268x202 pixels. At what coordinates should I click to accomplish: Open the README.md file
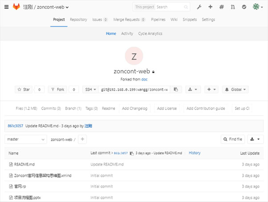[24, 164]
